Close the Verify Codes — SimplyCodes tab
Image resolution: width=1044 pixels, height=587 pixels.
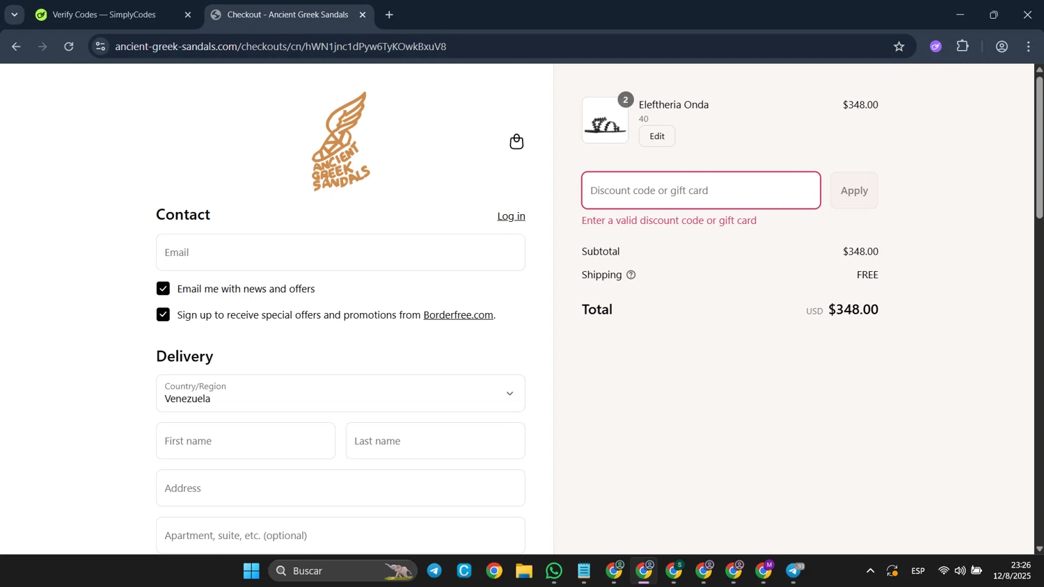[188, 15]
